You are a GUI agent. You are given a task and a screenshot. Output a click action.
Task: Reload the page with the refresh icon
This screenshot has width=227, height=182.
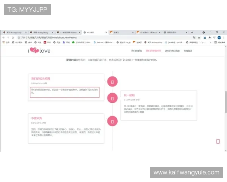(13, 38)
